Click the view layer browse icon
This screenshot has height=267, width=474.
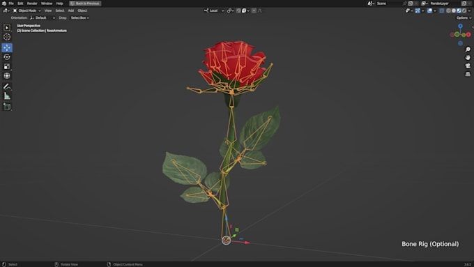click(x=425, y=3)
